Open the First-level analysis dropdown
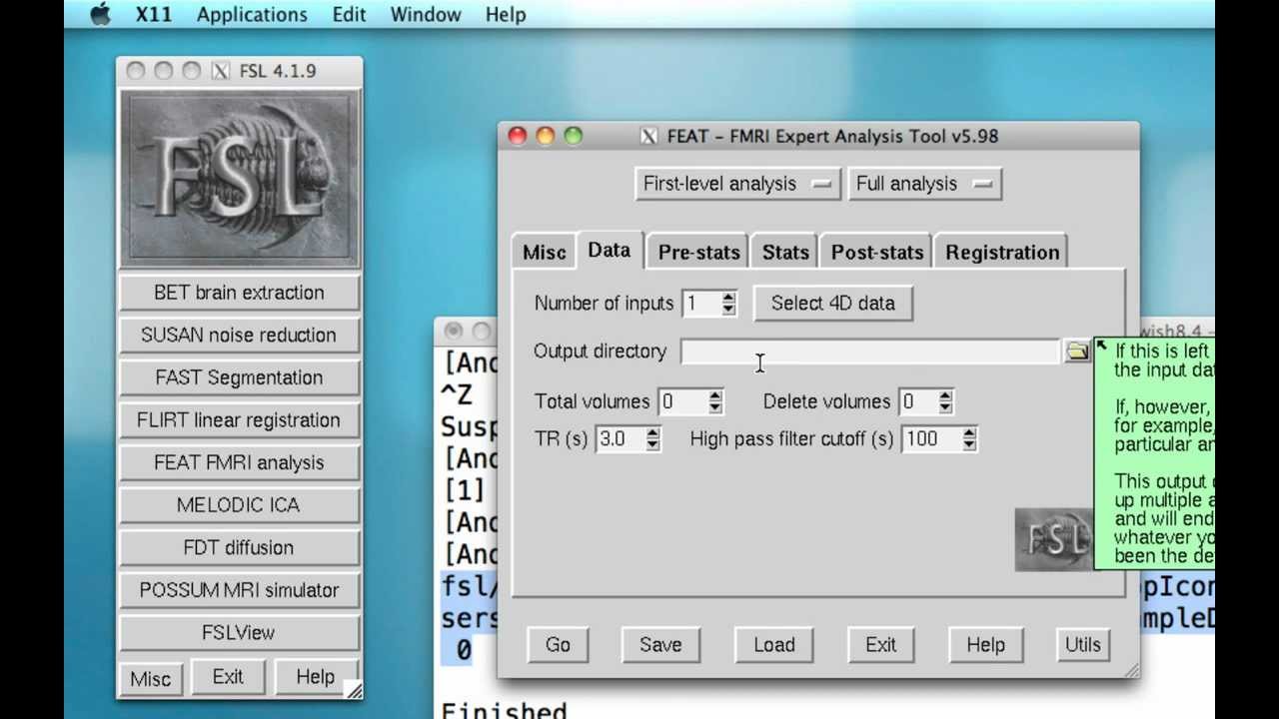The image size is (1279, 719). point(737,184)
